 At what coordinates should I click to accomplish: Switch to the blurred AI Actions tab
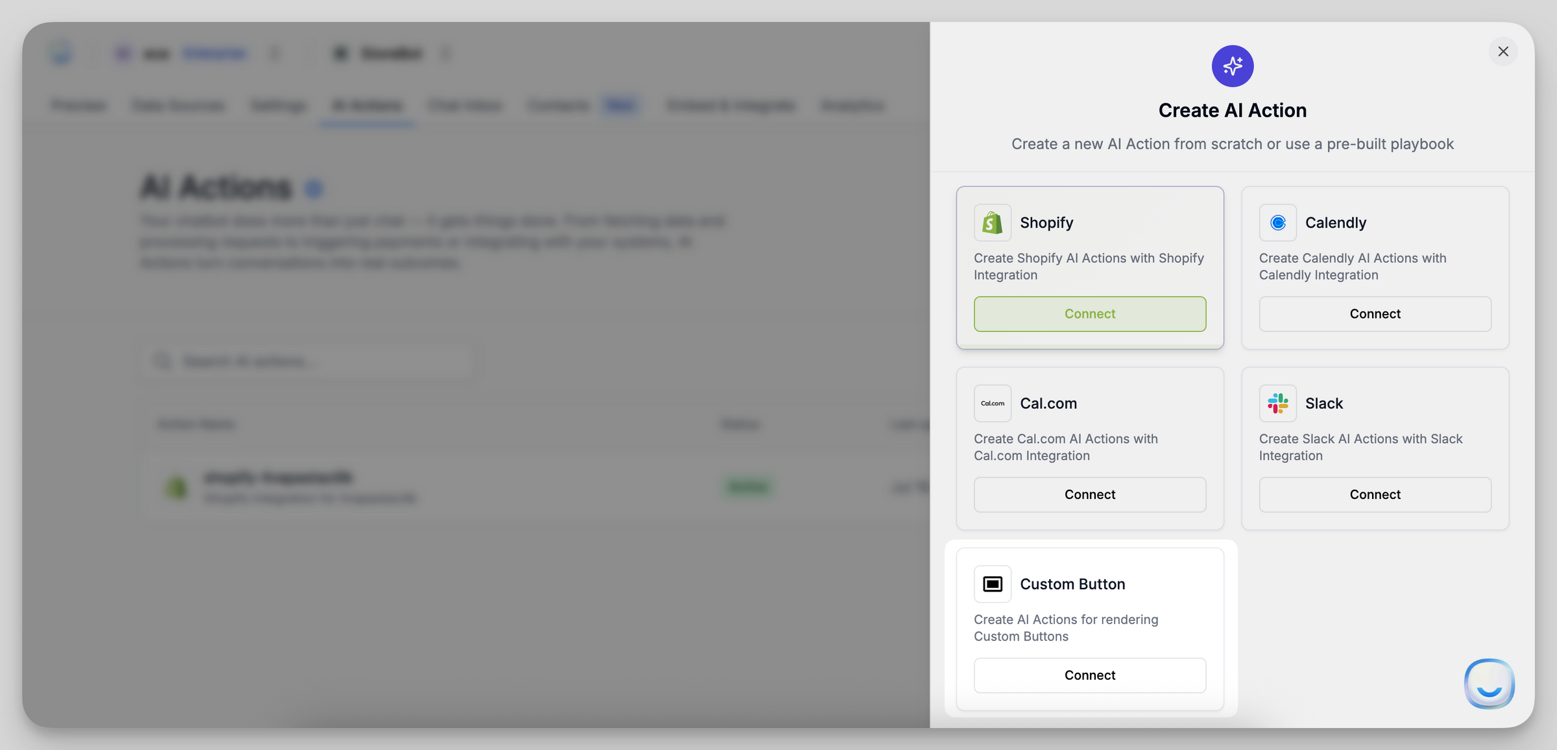[x=367, y=106]
